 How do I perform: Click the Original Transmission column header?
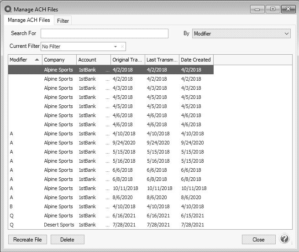(127, 60)
